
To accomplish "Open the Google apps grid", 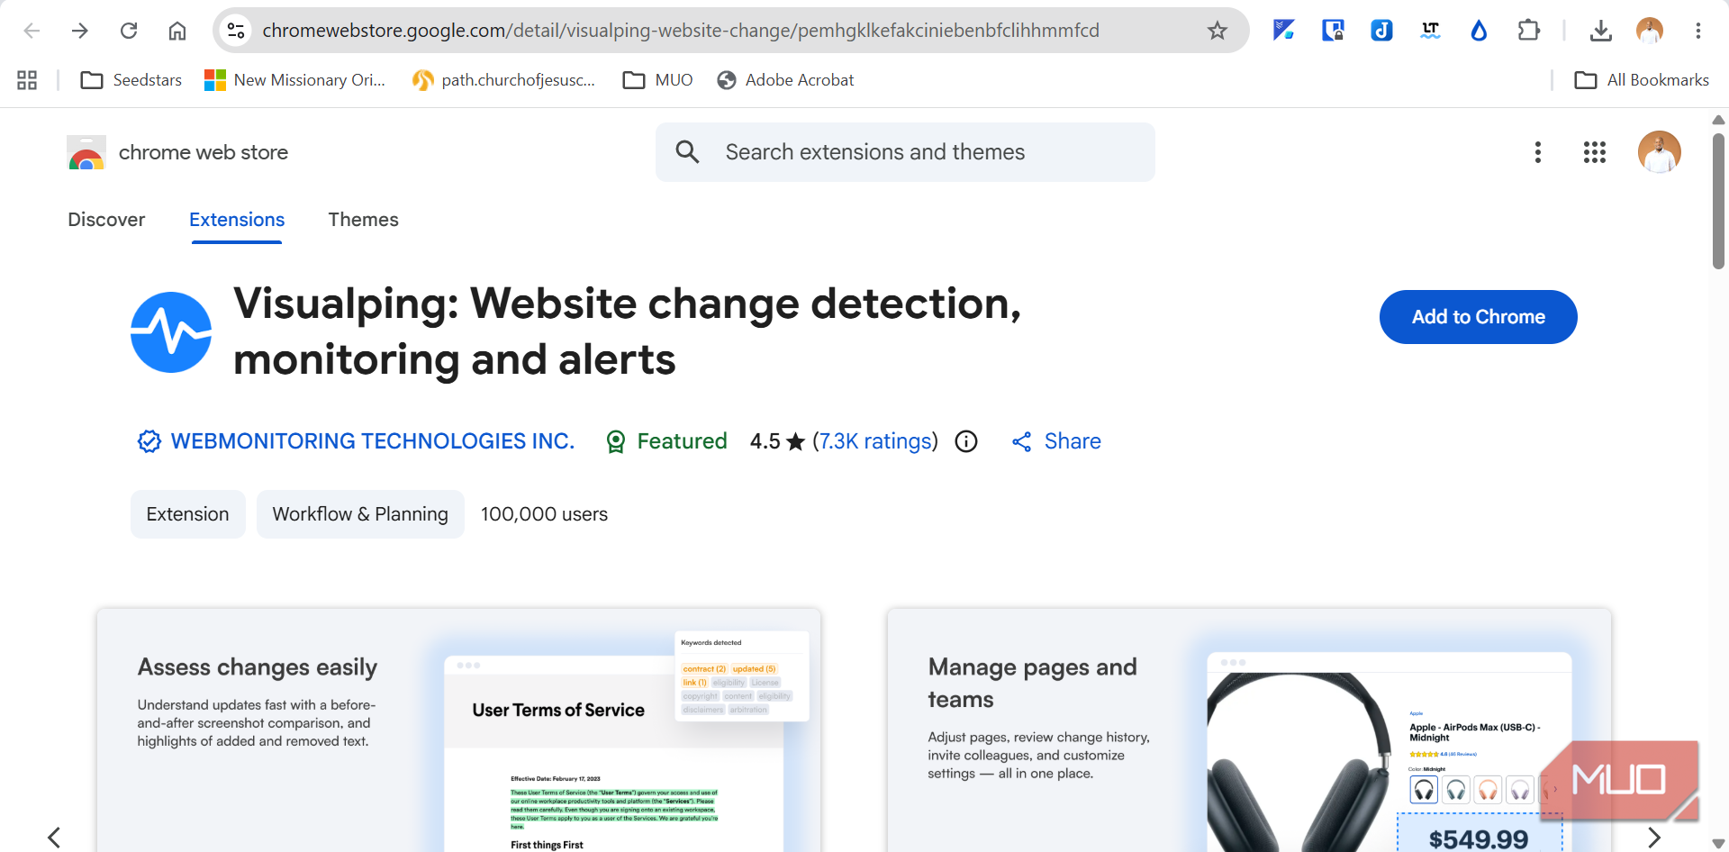I will point(1595,152).
